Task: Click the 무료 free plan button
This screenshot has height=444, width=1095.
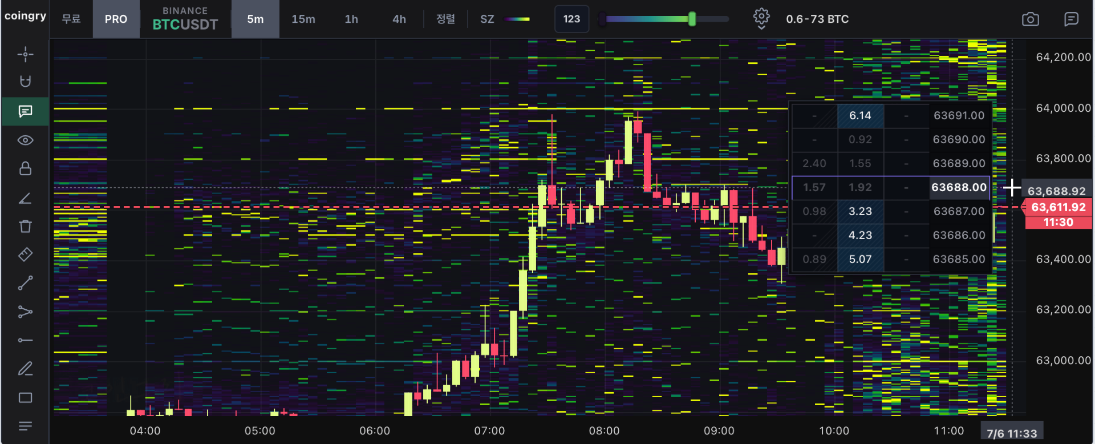Action: tap(71, 19)
